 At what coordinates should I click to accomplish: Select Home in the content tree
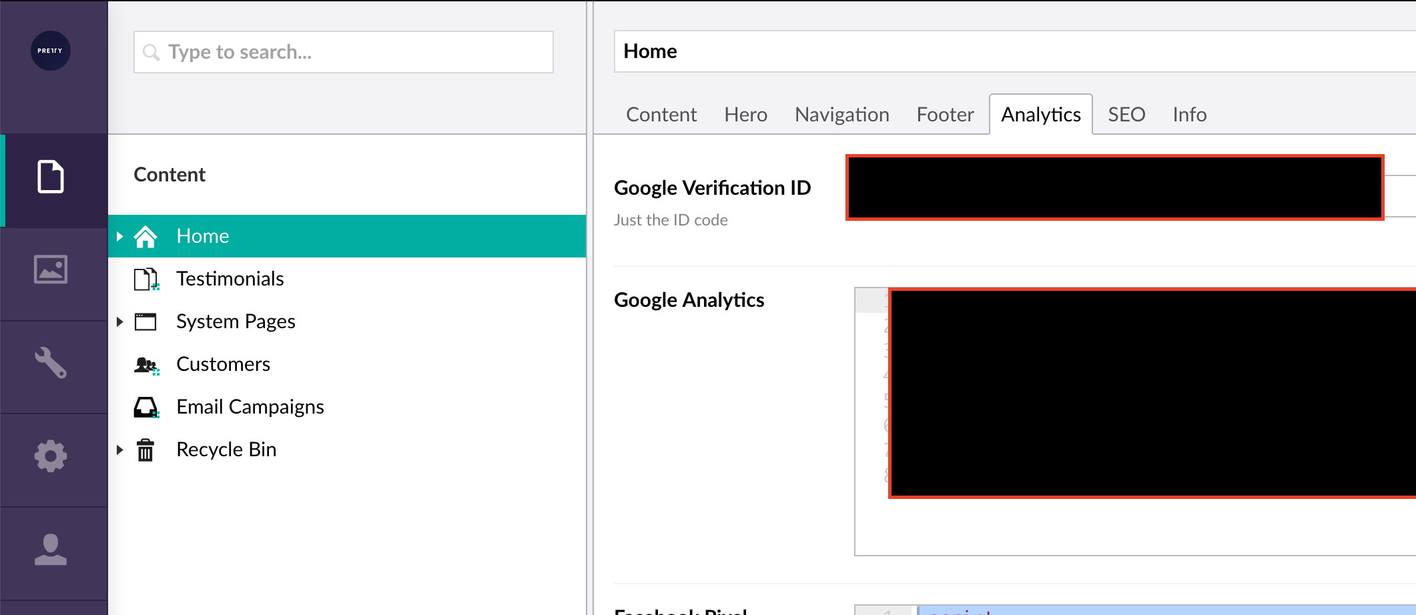point(347,236)
